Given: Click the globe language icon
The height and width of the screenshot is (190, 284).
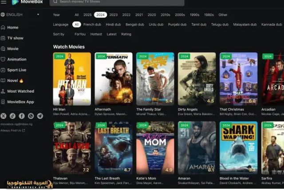Looking at the screenshot, I should click(x=3, y=15).
